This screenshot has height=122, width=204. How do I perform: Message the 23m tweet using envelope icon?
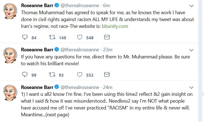[107, 75]
